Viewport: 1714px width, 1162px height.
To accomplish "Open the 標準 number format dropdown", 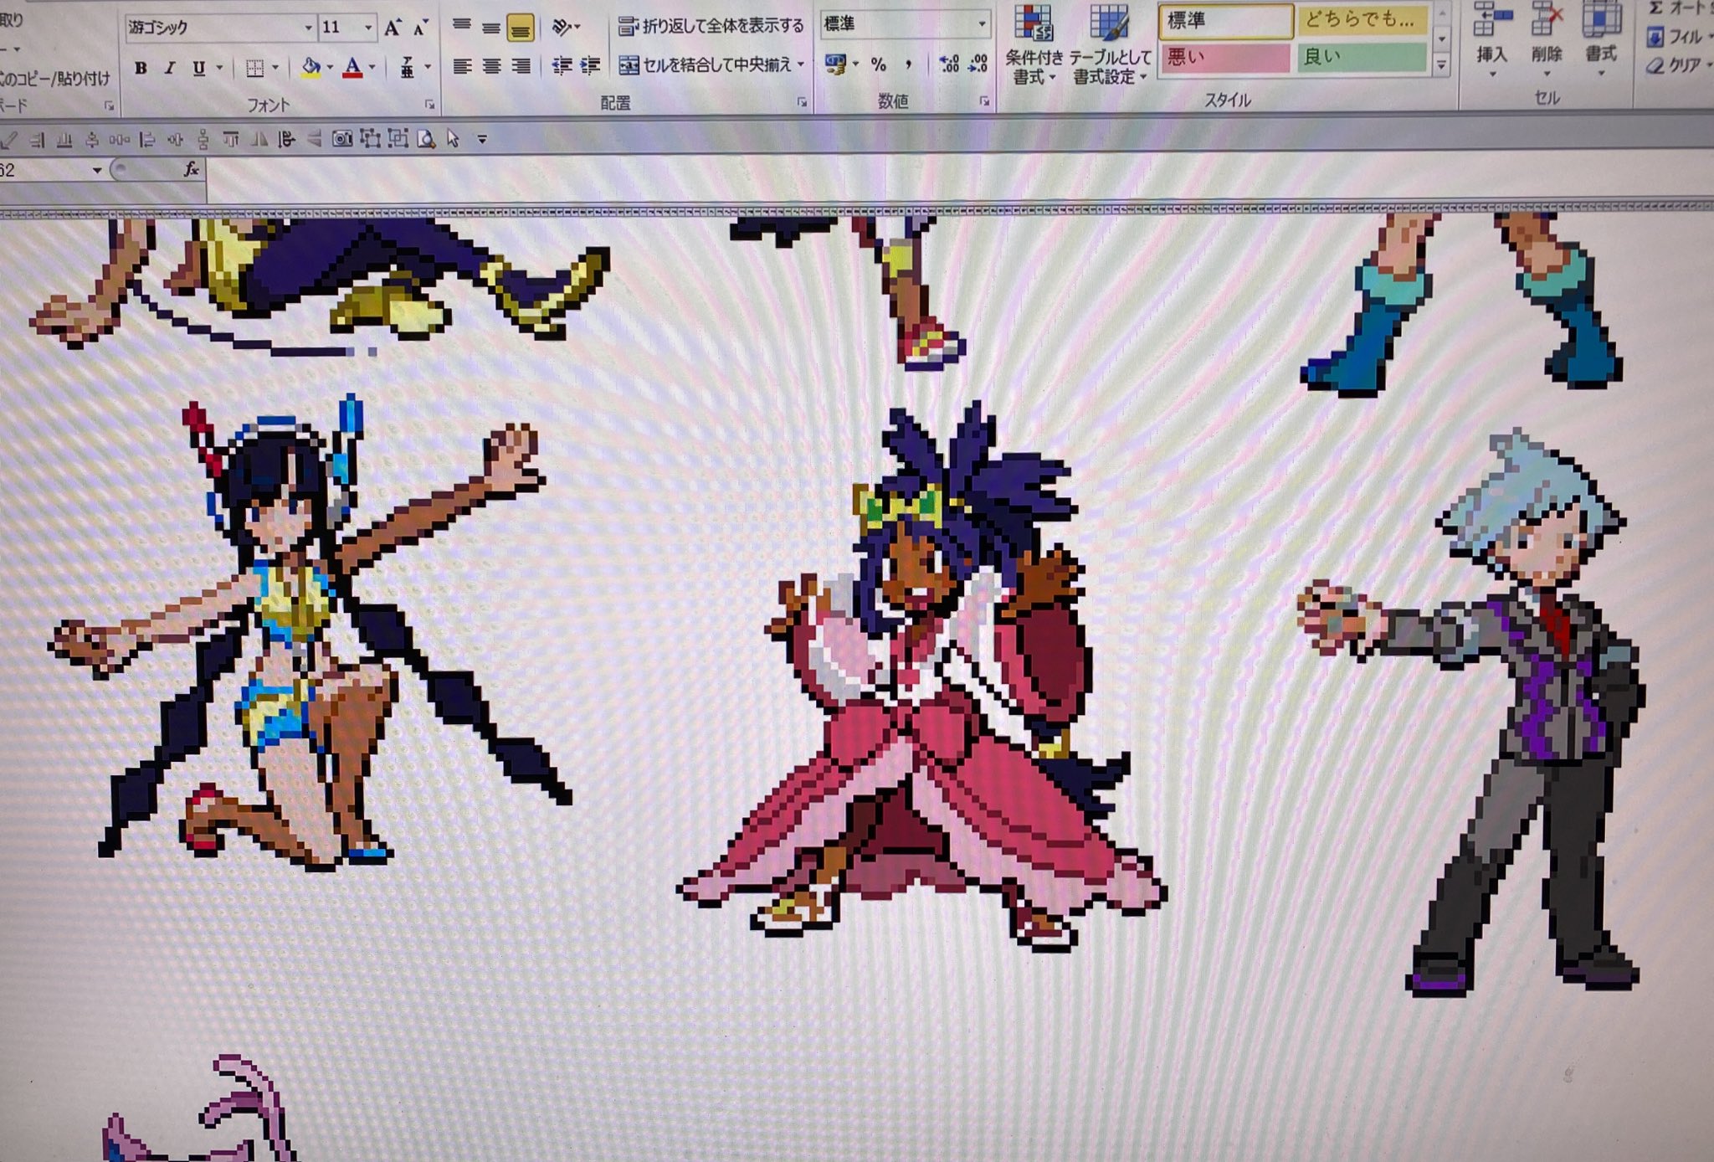I will pyautogui.click(x=982, y=24).
